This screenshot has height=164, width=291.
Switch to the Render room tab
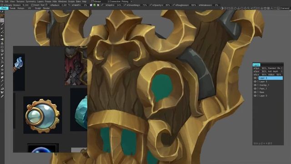click(x=46, y=8)
